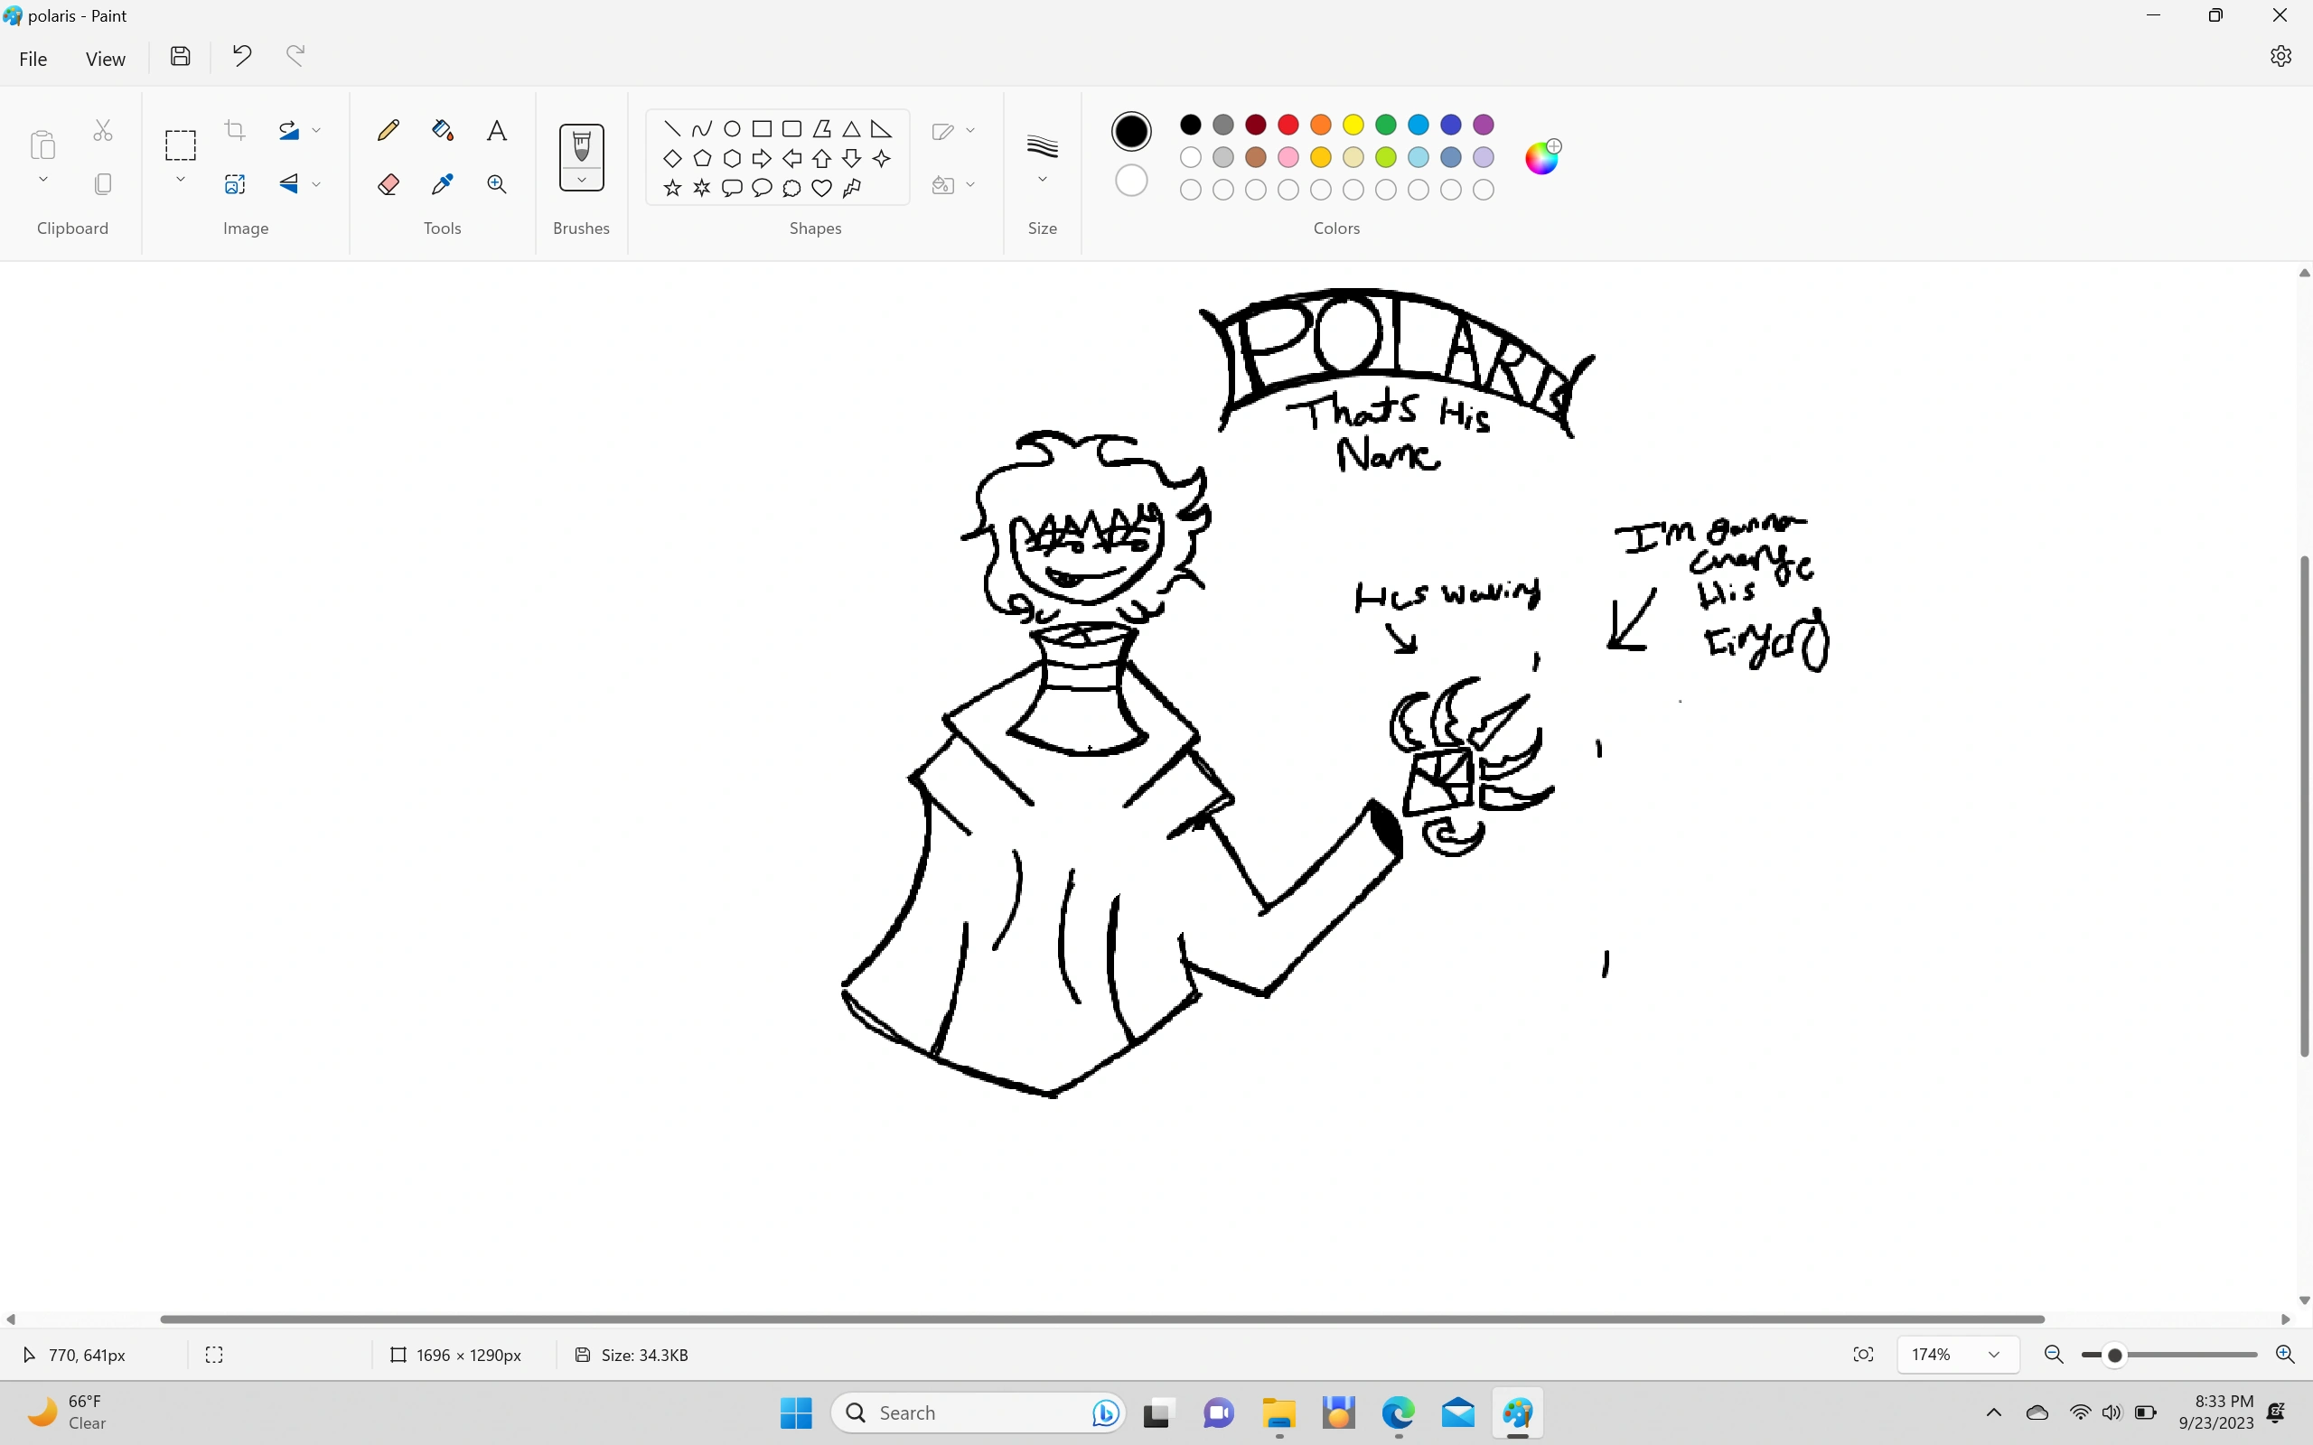
Task: Expand the line Size dropdown
Action: pyautogui.click(x=1042, y=178)
